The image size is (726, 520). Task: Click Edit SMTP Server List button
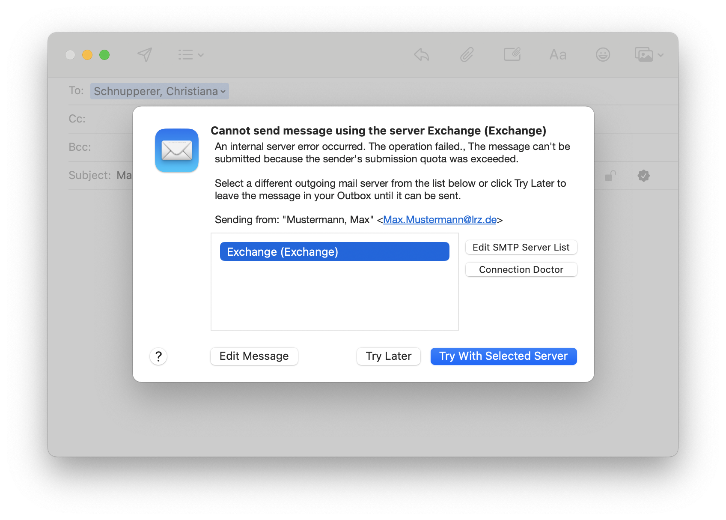521,248
